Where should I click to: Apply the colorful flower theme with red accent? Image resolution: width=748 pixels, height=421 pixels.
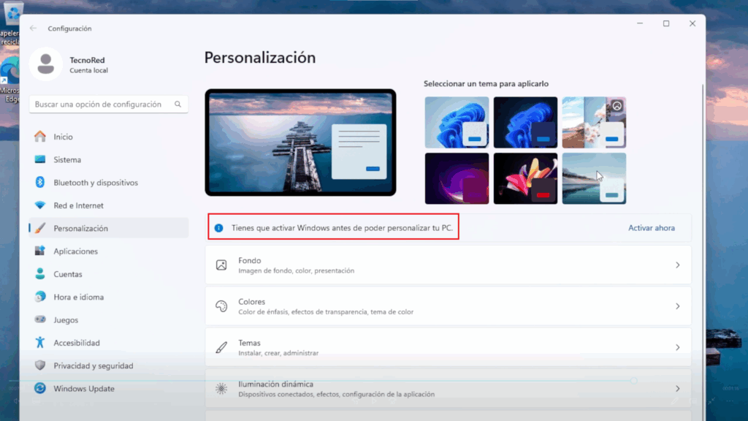tap(525, 178)
